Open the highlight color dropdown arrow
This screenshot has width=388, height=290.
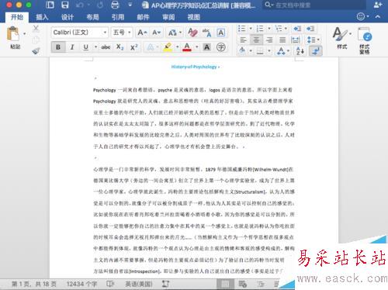click(x=178, y=47)
